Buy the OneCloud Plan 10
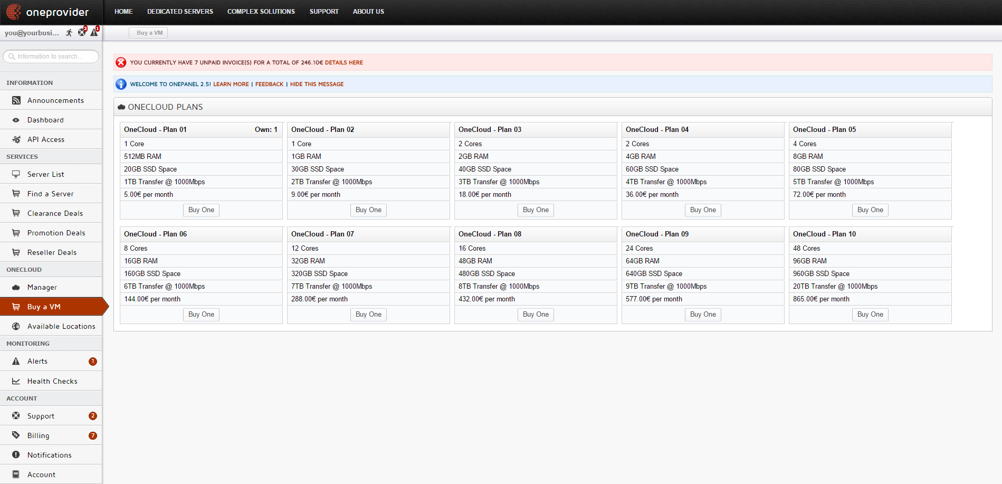 point(870,315)
